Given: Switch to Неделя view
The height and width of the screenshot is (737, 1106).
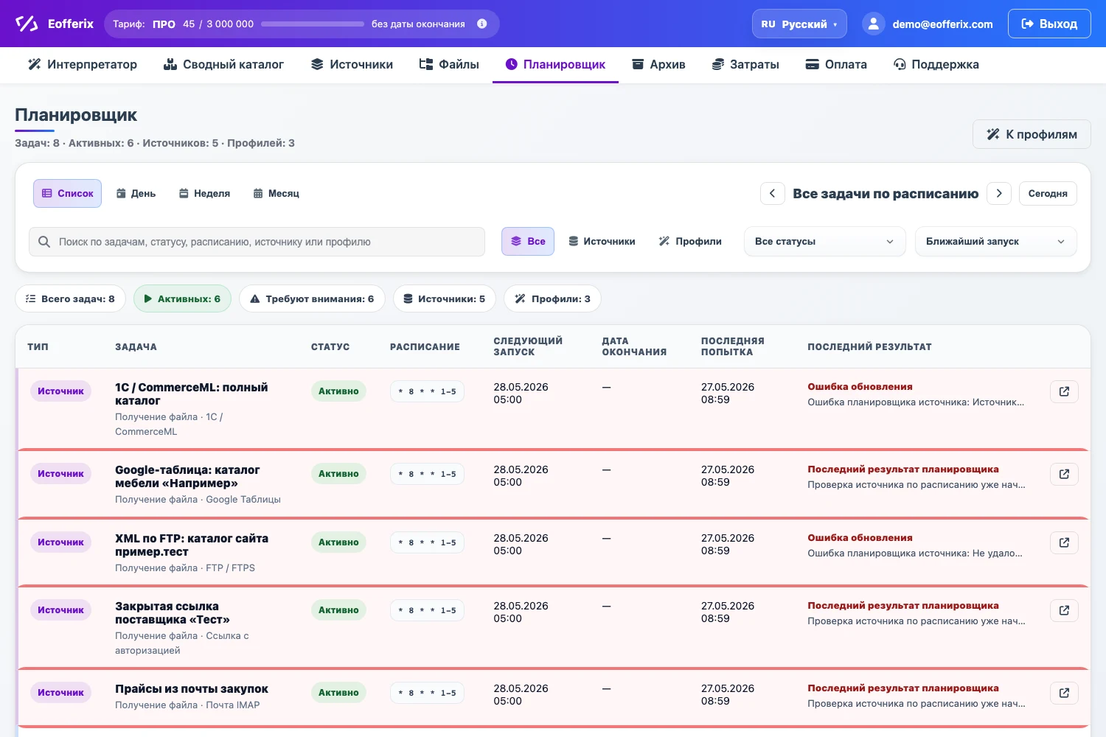Looking at the screenshot, I should [204, 194].
